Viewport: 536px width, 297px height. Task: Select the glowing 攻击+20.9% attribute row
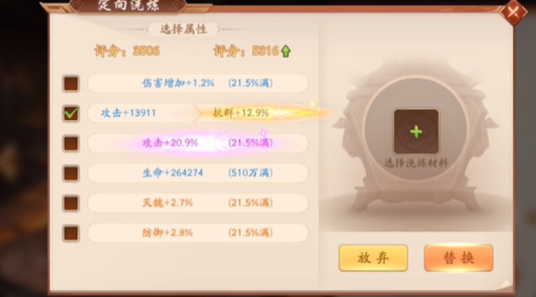pos(198,143)
